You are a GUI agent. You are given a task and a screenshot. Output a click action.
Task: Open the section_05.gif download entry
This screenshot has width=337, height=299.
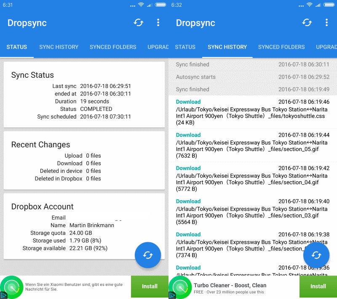click(x=253, y=145)
